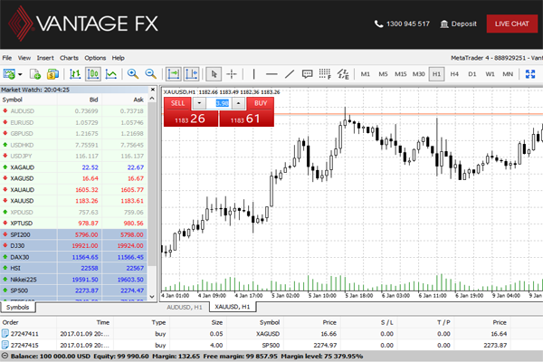
Task: Click the trading accounts coins icon
Action: coord(52,74)
